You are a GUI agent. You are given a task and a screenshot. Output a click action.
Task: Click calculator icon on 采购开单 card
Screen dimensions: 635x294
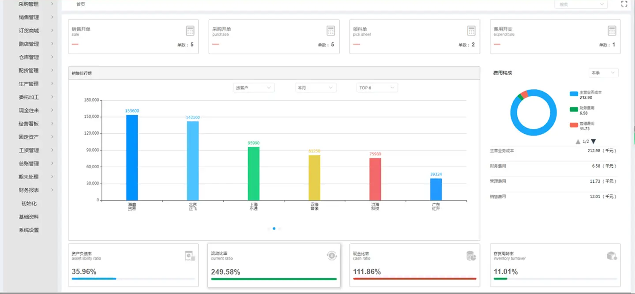coord(331,30)
